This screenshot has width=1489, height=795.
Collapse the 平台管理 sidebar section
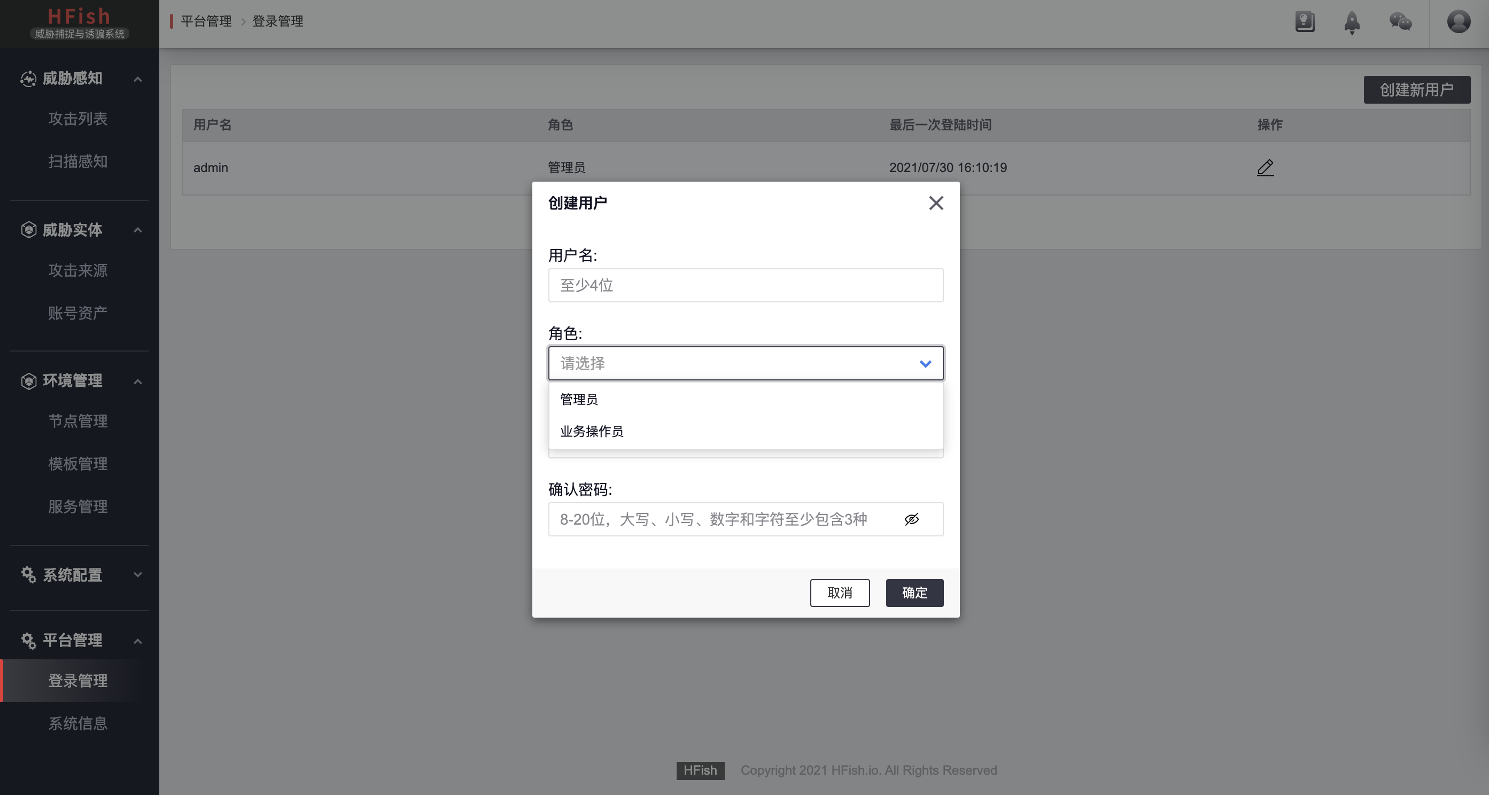(x=137, y=641)
